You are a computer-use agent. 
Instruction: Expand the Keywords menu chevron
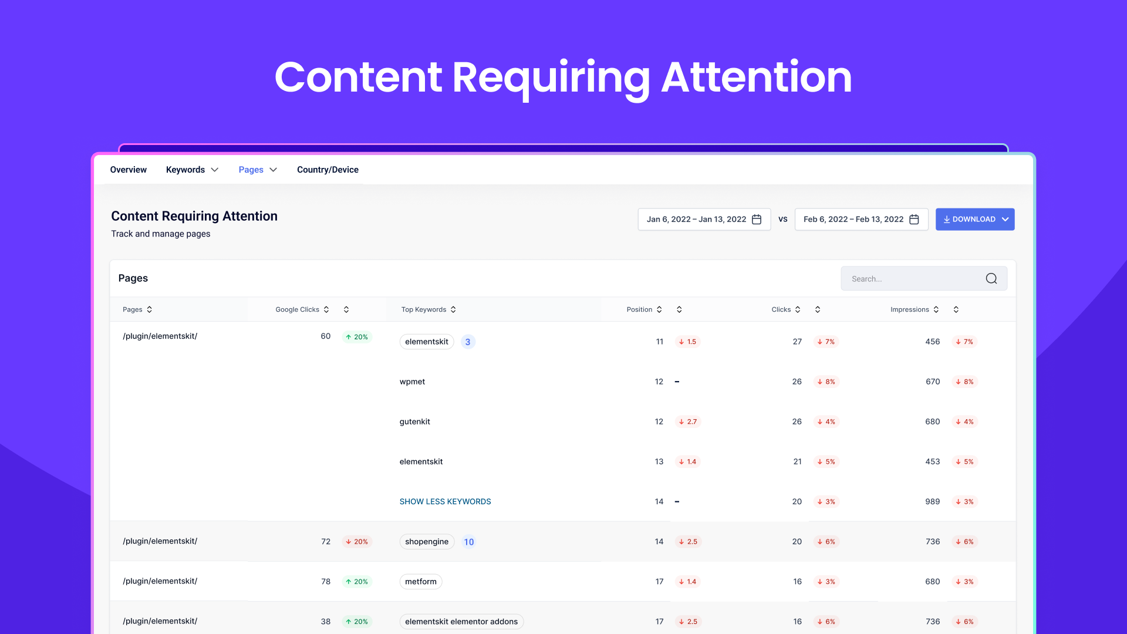(x=215, y=170)
